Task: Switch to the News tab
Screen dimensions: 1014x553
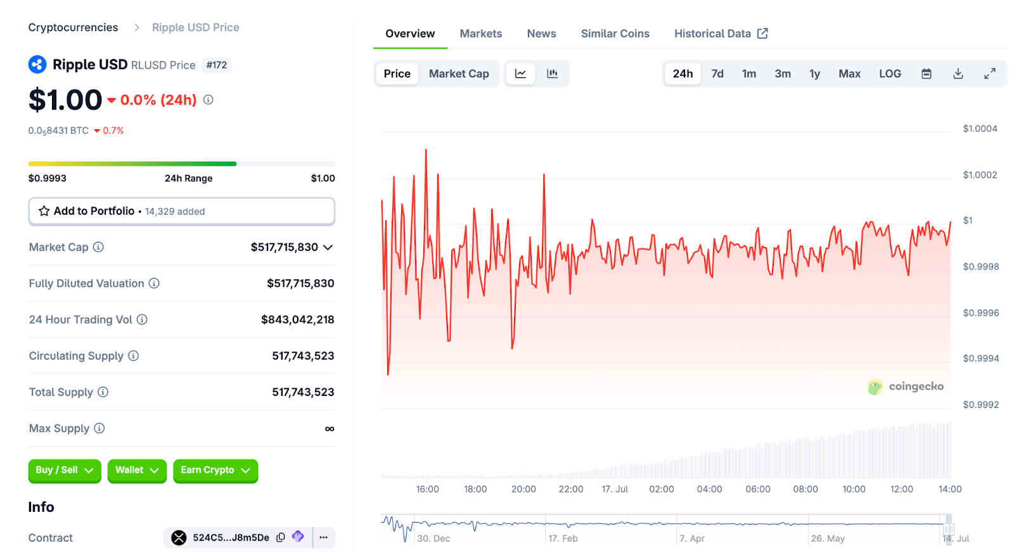Action: pos(542,34)
